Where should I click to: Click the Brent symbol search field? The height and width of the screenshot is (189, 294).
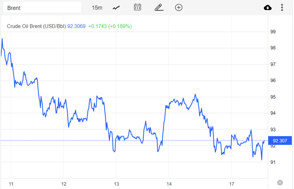[42, 8]
